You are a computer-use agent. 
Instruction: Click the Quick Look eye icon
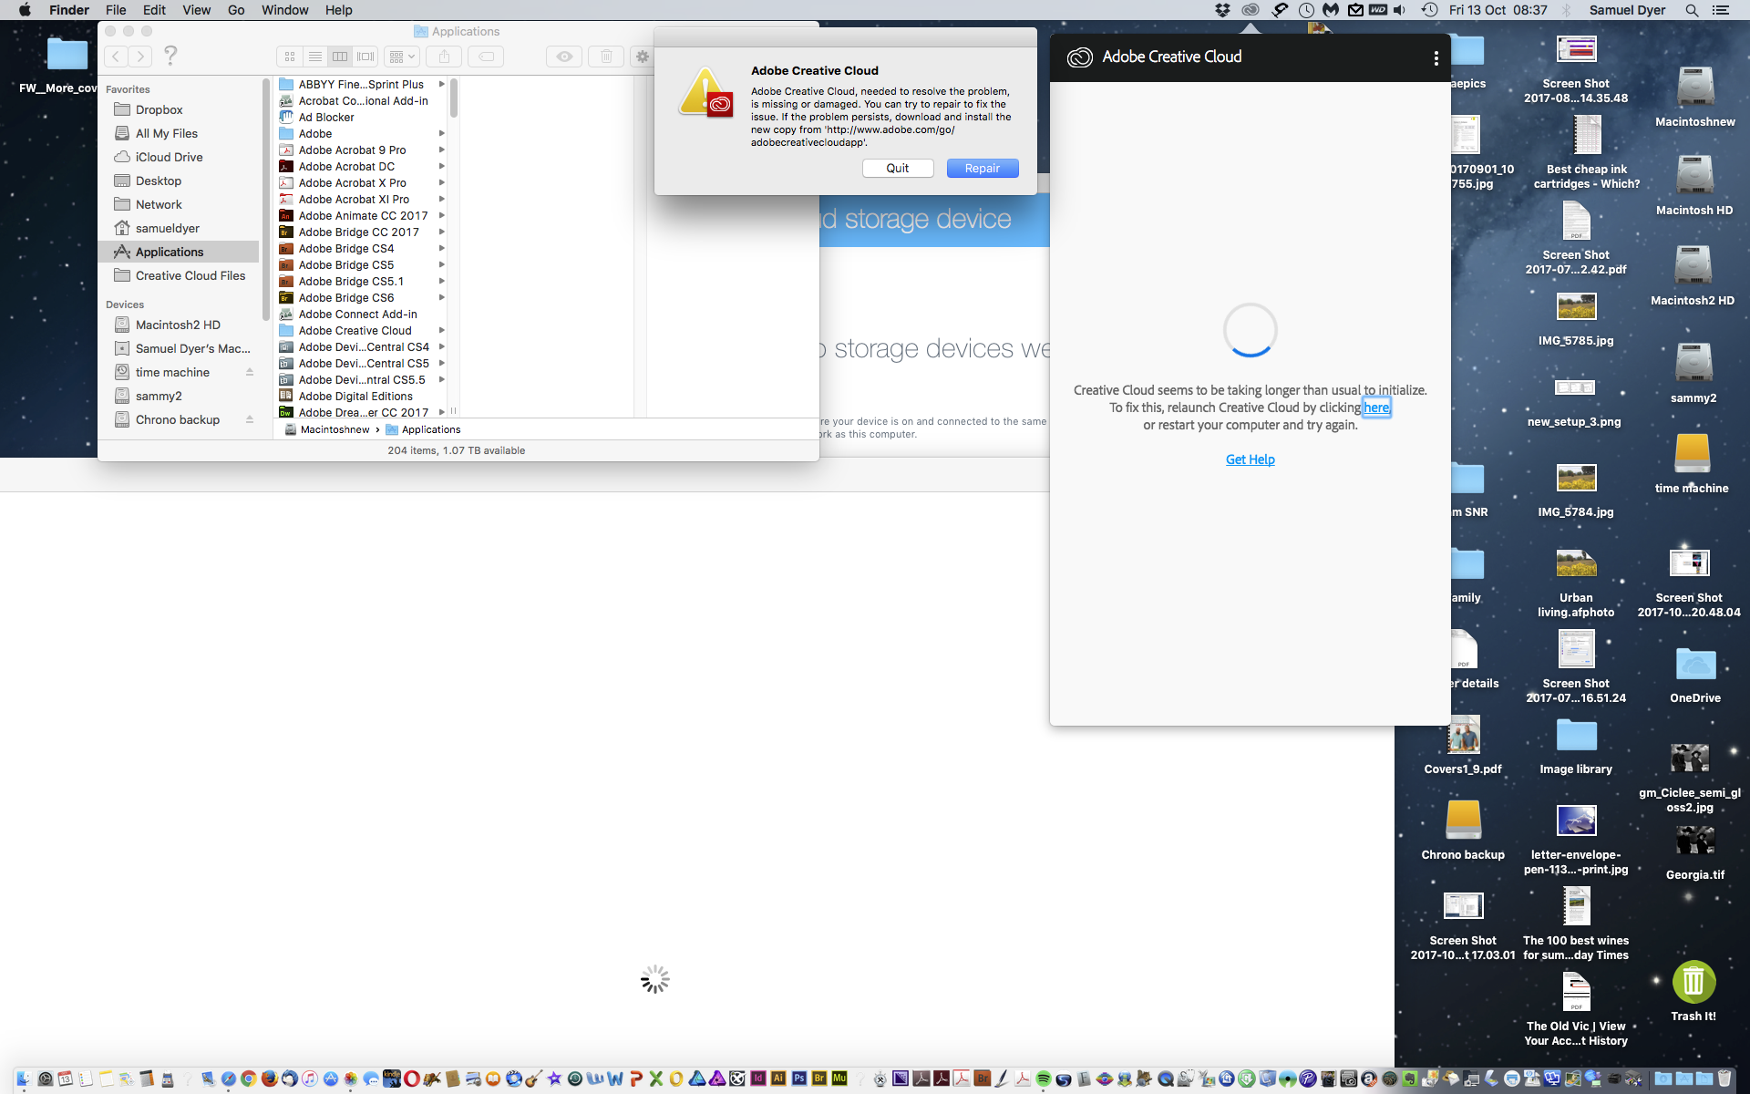coord(564,57)
